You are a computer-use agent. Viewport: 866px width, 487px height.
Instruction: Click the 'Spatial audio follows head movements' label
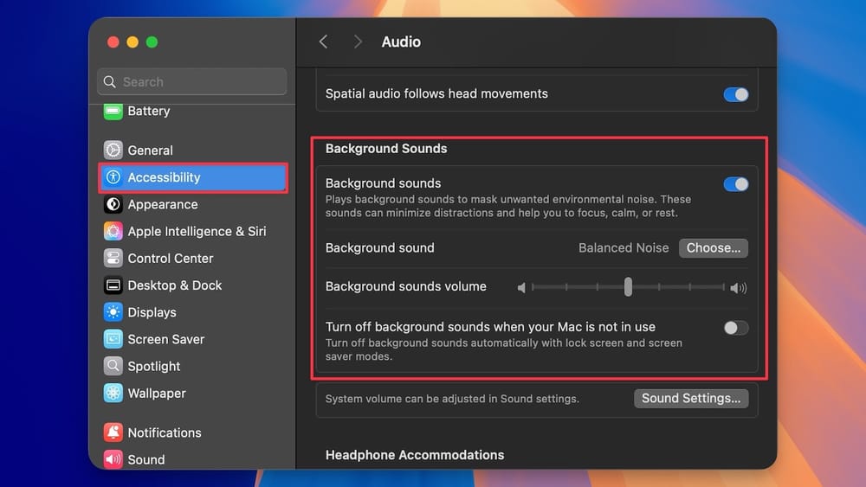coord(436,93)
